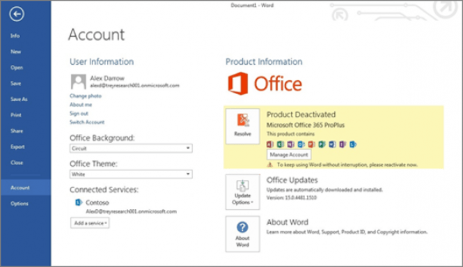Select New in the backstage menu

click(15, 52)
